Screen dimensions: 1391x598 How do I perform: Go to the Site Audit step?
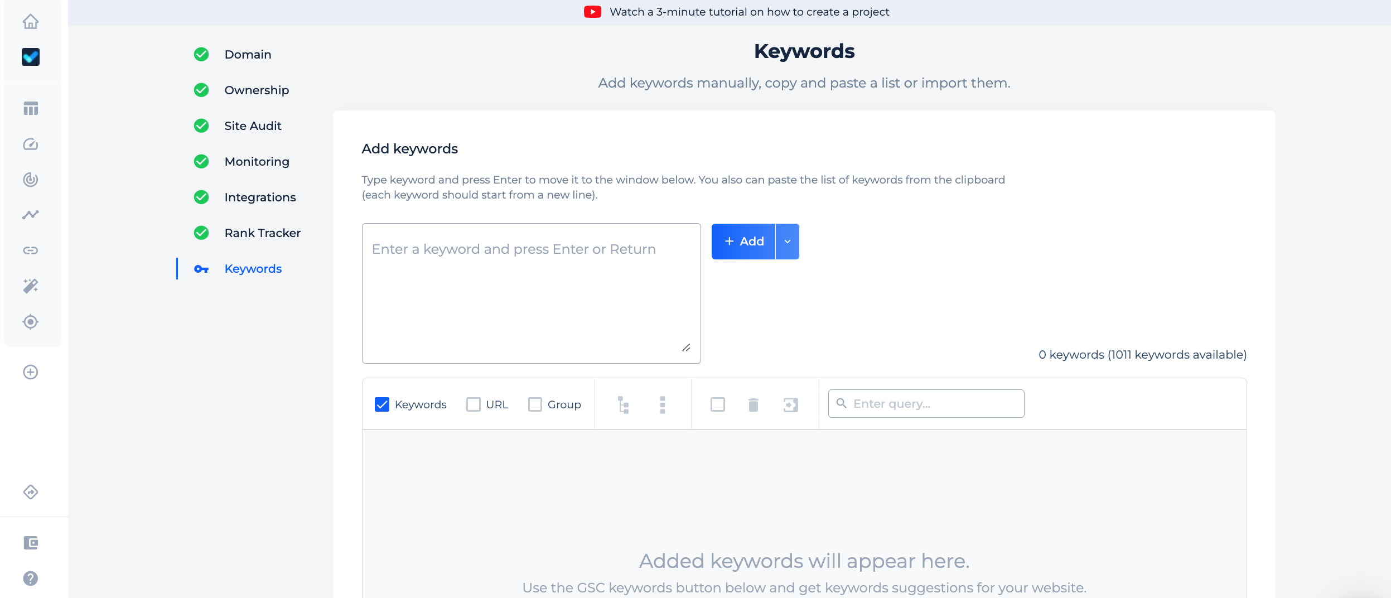point(253,126)
